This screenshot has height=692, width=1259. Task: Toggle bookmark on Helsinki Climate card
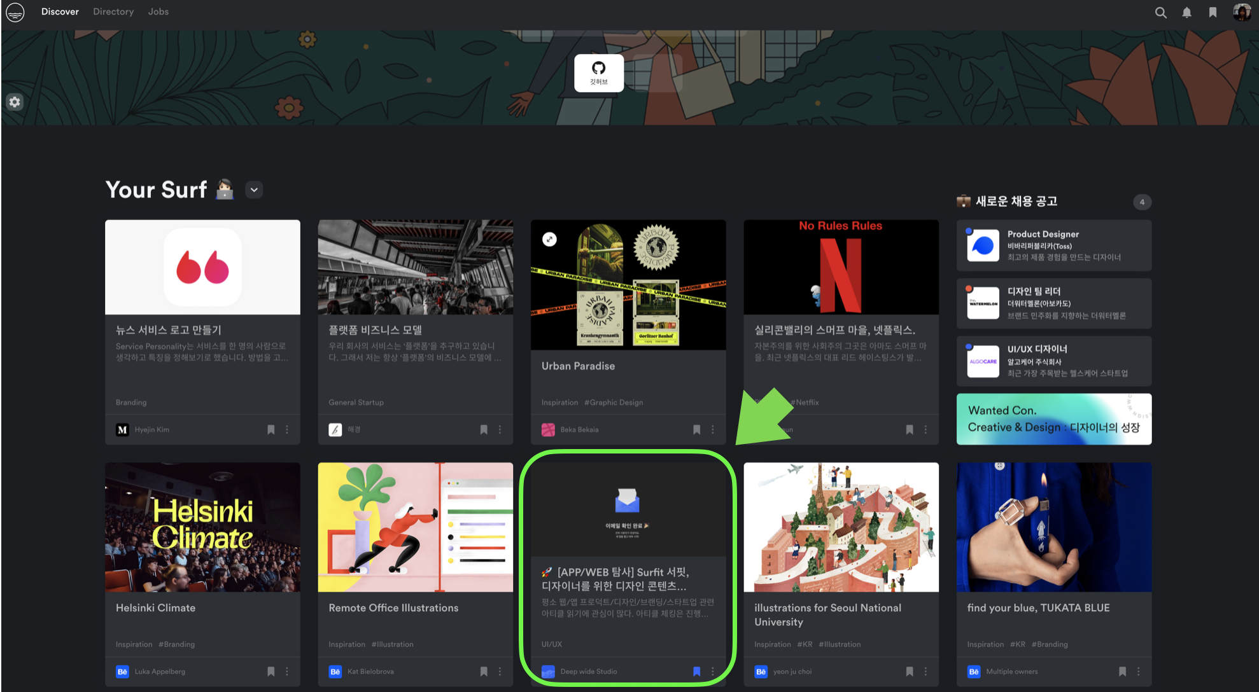271,672
